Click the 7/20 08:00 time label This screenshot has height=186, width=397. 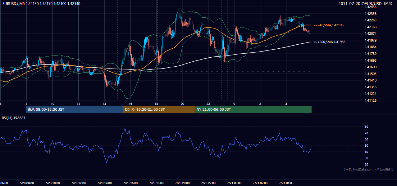tap(26, 183)
